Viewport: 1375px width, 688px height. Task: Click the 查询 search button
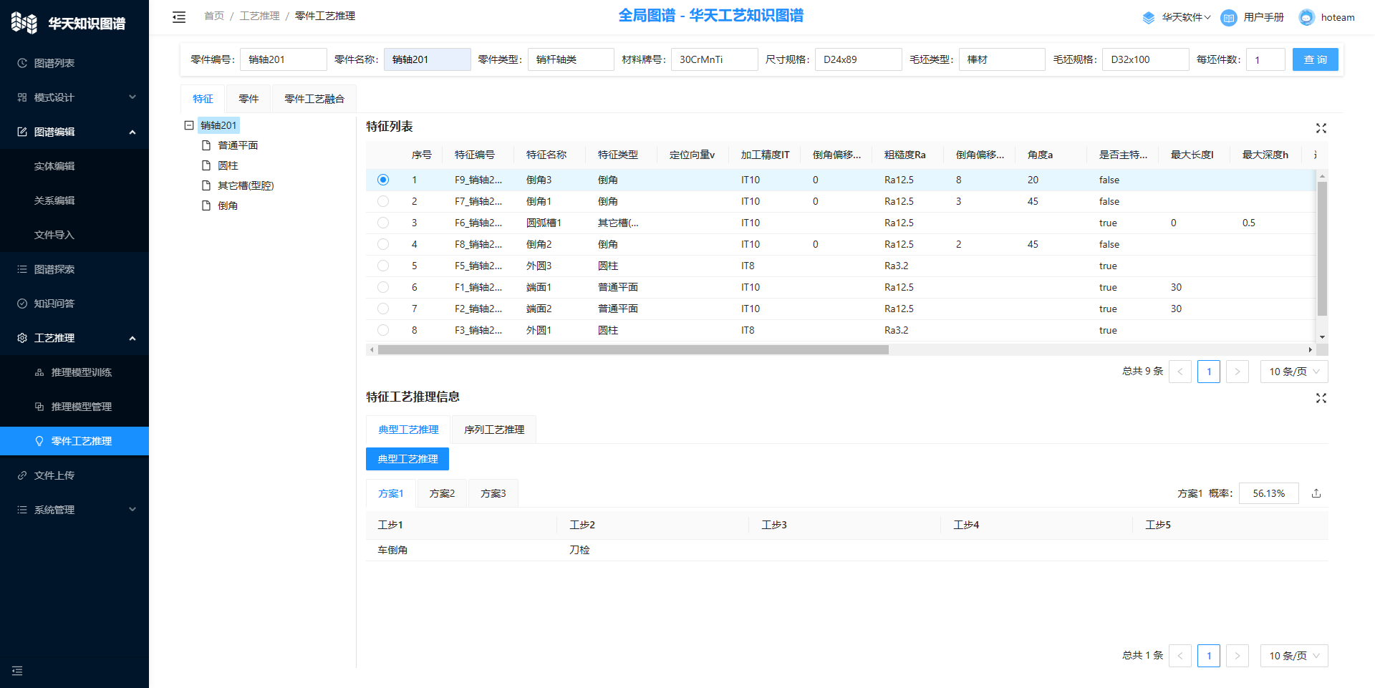click(1315, 59)
